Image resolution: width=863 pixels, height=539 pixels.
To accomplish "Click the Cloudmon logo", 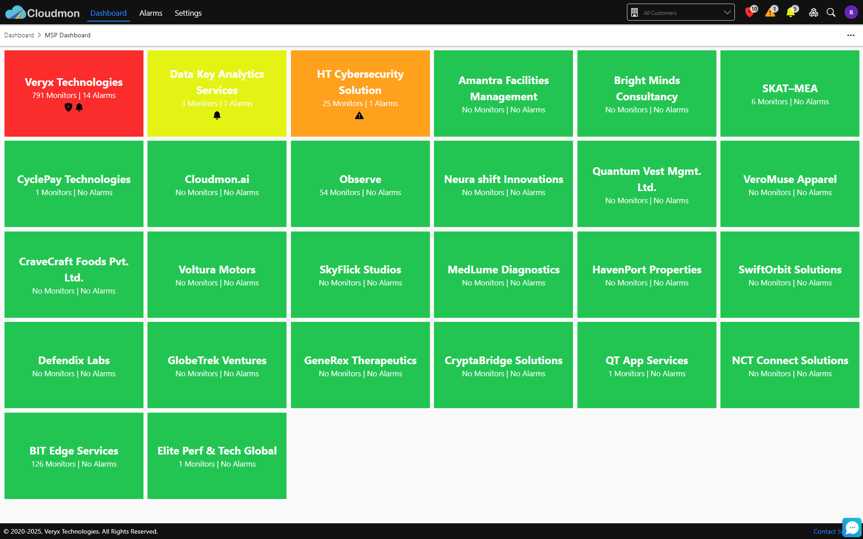I will pos(42,13).
